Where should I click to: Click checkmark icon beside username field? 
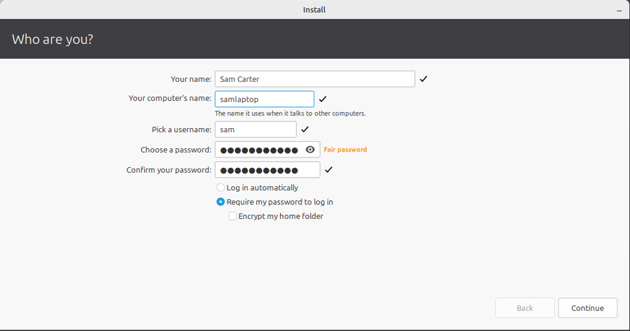(305, 129)
